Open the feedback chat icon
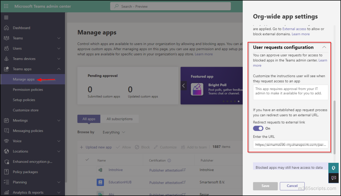 click(x=334, y=178)
